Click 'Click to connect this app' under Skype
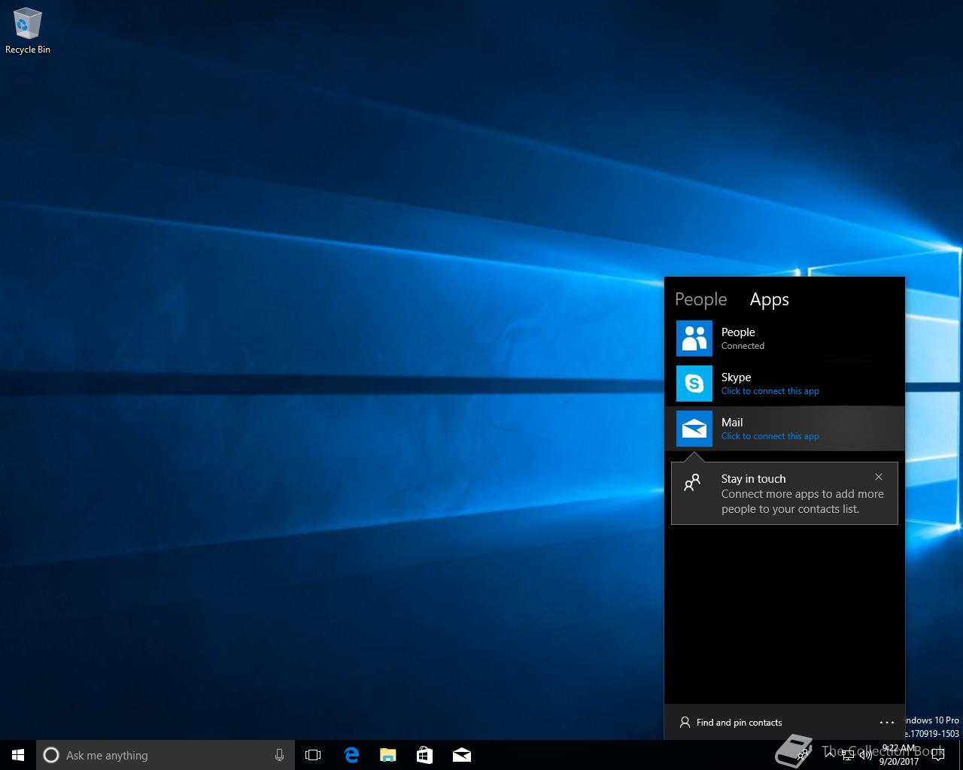The image size is (963, 770). (x=770, y=391)
